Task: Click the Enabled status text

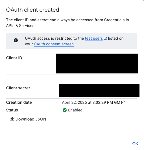Action: coord(75,110)
